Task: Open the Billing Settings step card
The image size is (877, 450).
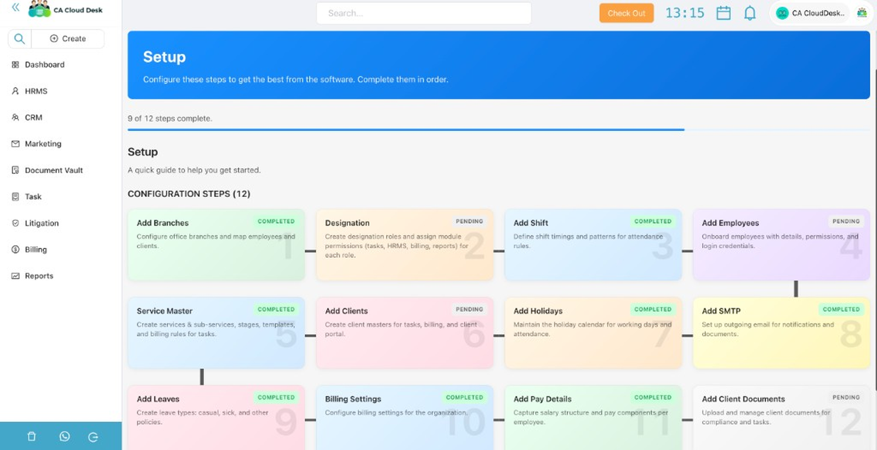Action: coord(405,418)
